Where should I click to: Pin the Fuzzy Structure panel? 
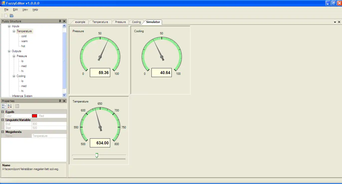[60, 21]
